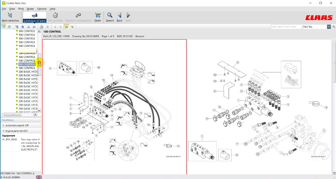Viewport: 336px width, 179px height.
Task: Open the Set-up times section
Action: pos(55,17)
